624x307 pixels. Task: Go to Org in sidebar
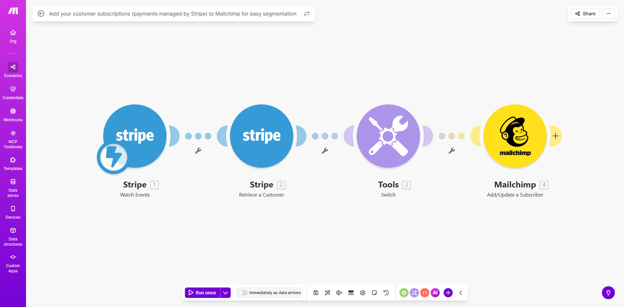tap(13, 36)
